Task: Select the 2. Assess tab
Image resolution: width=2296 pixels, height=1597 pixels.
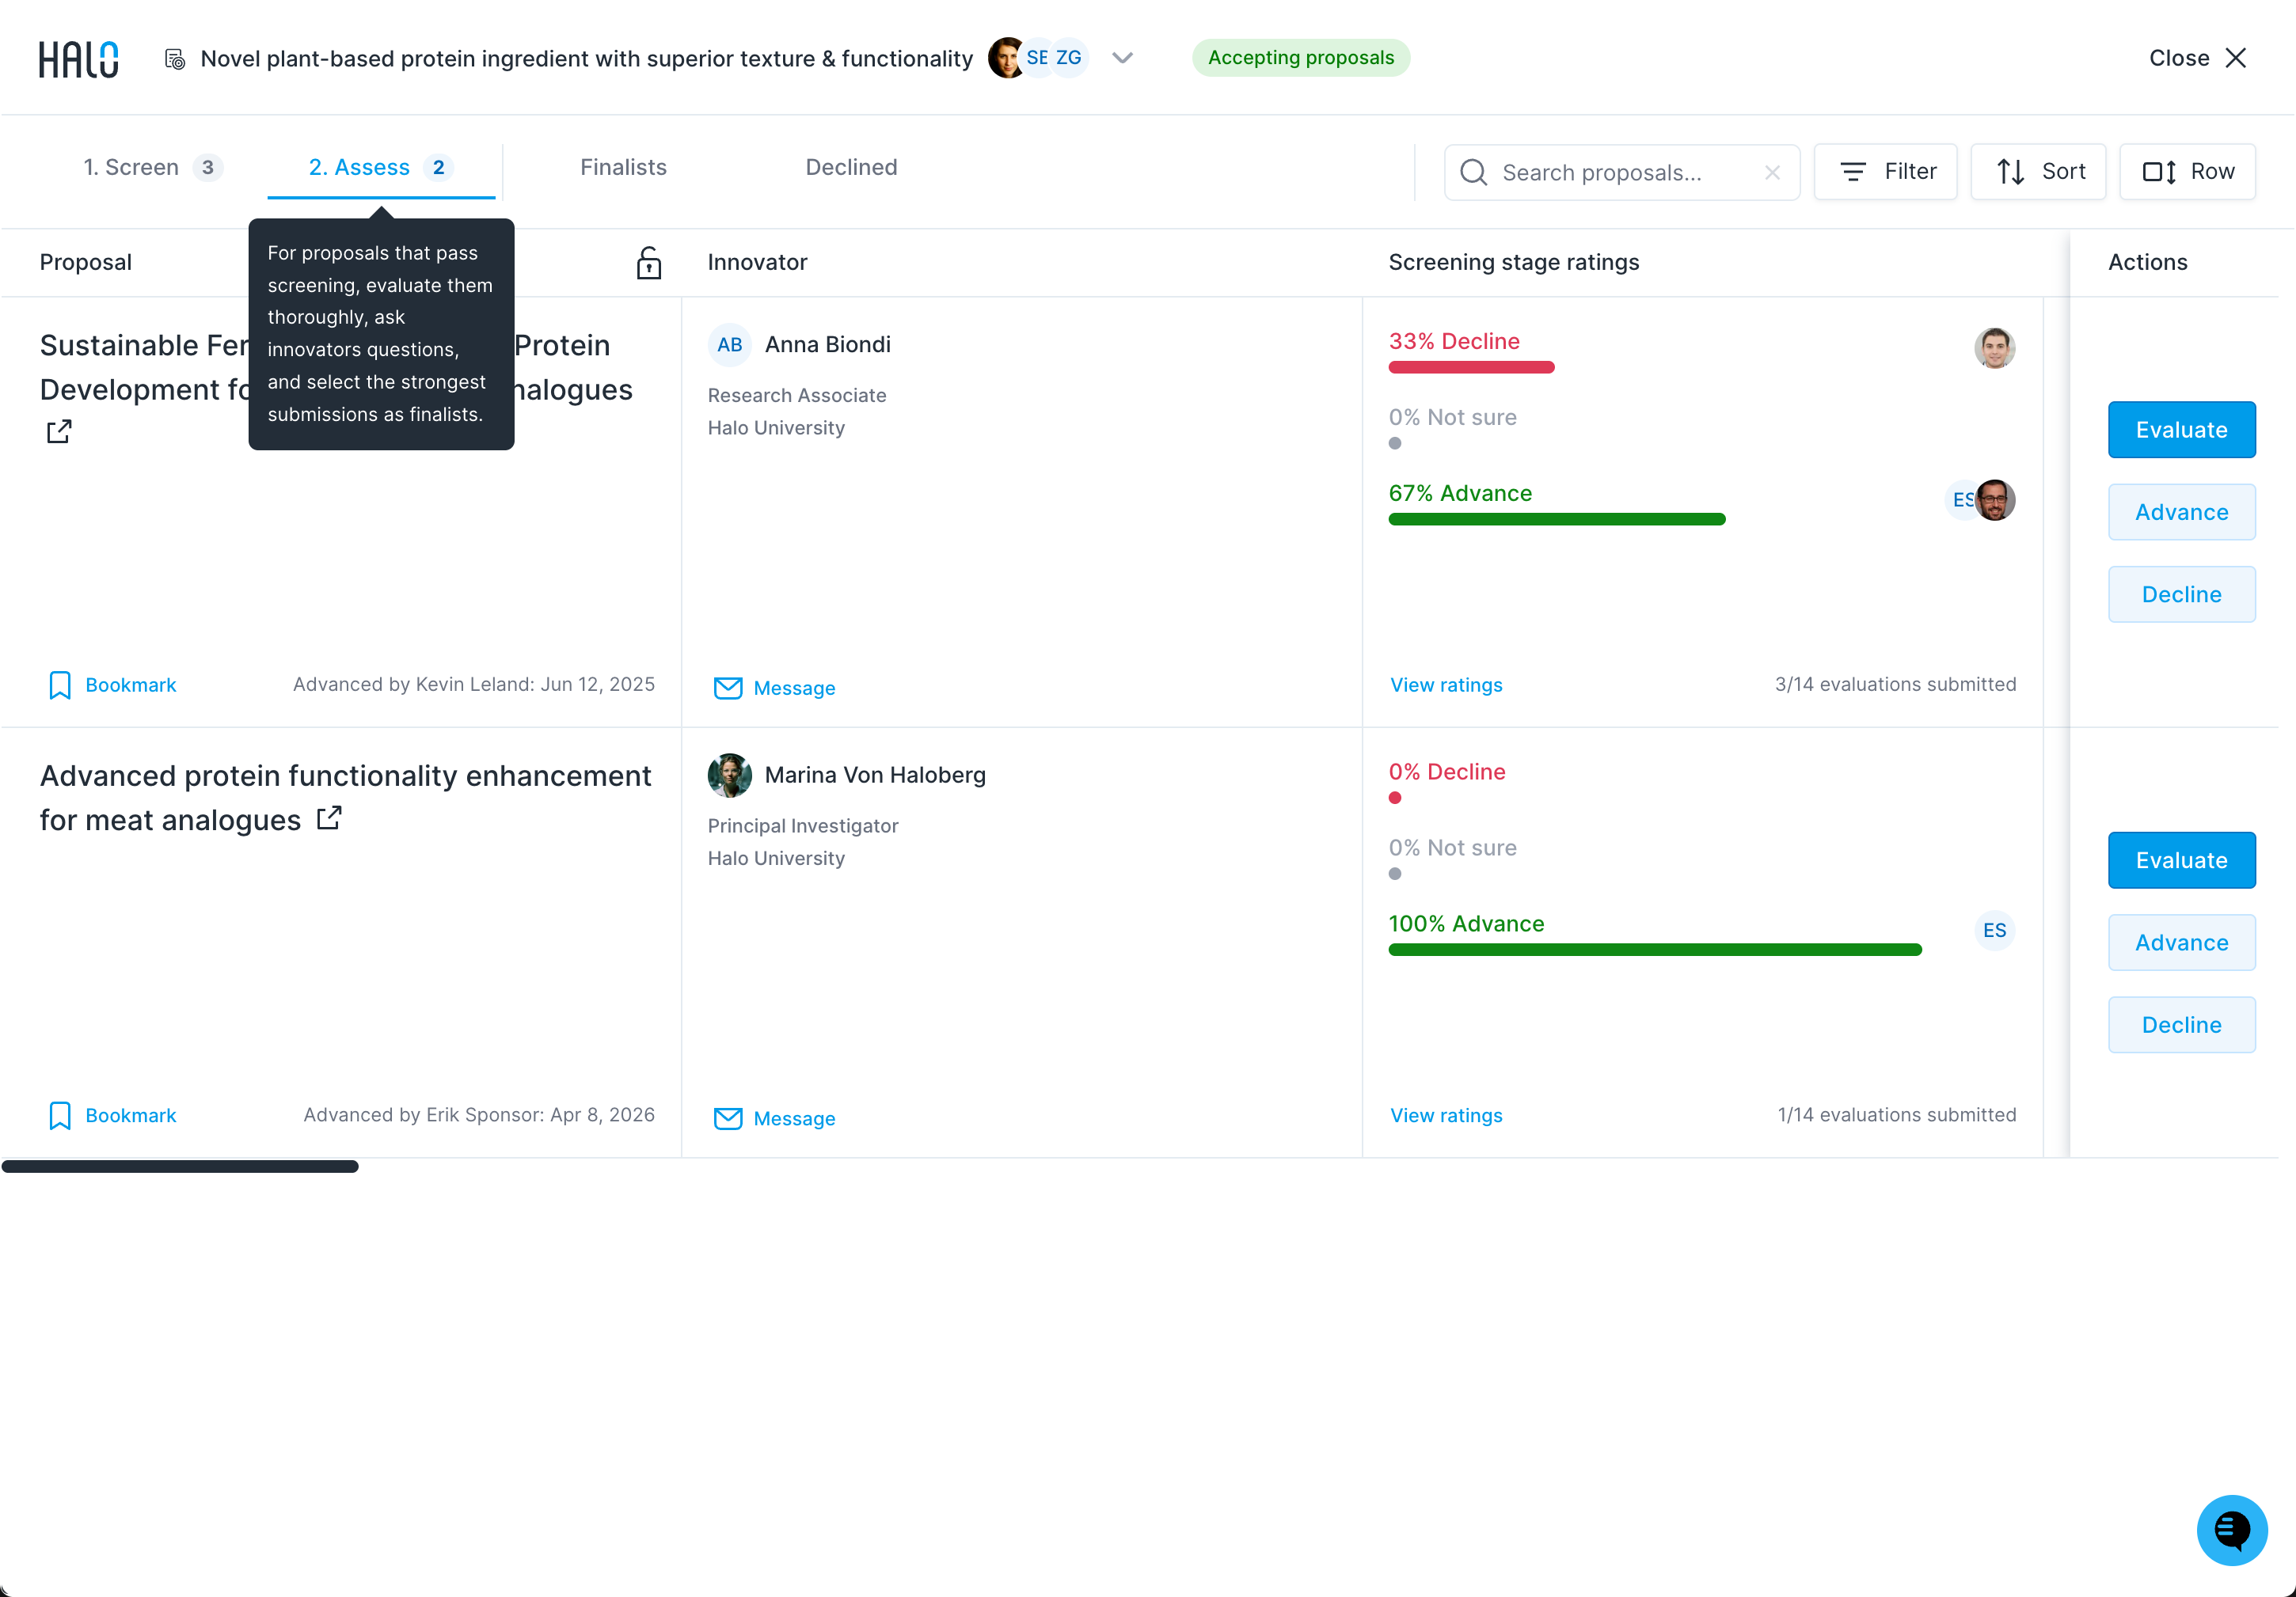Action: click(x=381, y=167)
